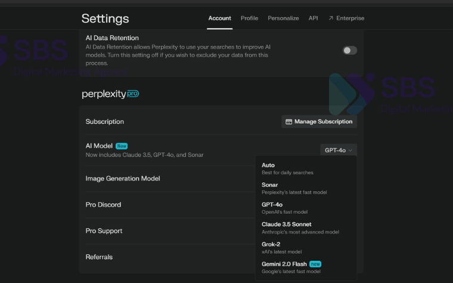Open the Profile tab

(249, 18)
